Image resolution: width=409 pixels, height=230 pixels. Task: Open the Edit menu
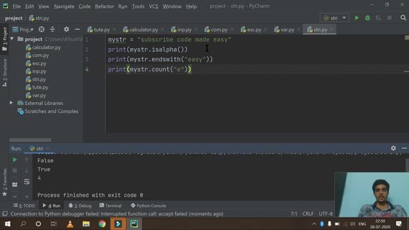(x=29, y=6)
